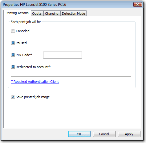146x143 pixels.
Task: Focus the PIN-Code text field
Action: (x=63, y=55)
